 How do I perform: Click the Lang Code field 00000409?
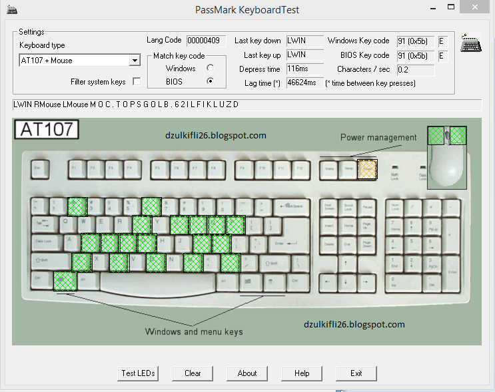tap(206, 41)
